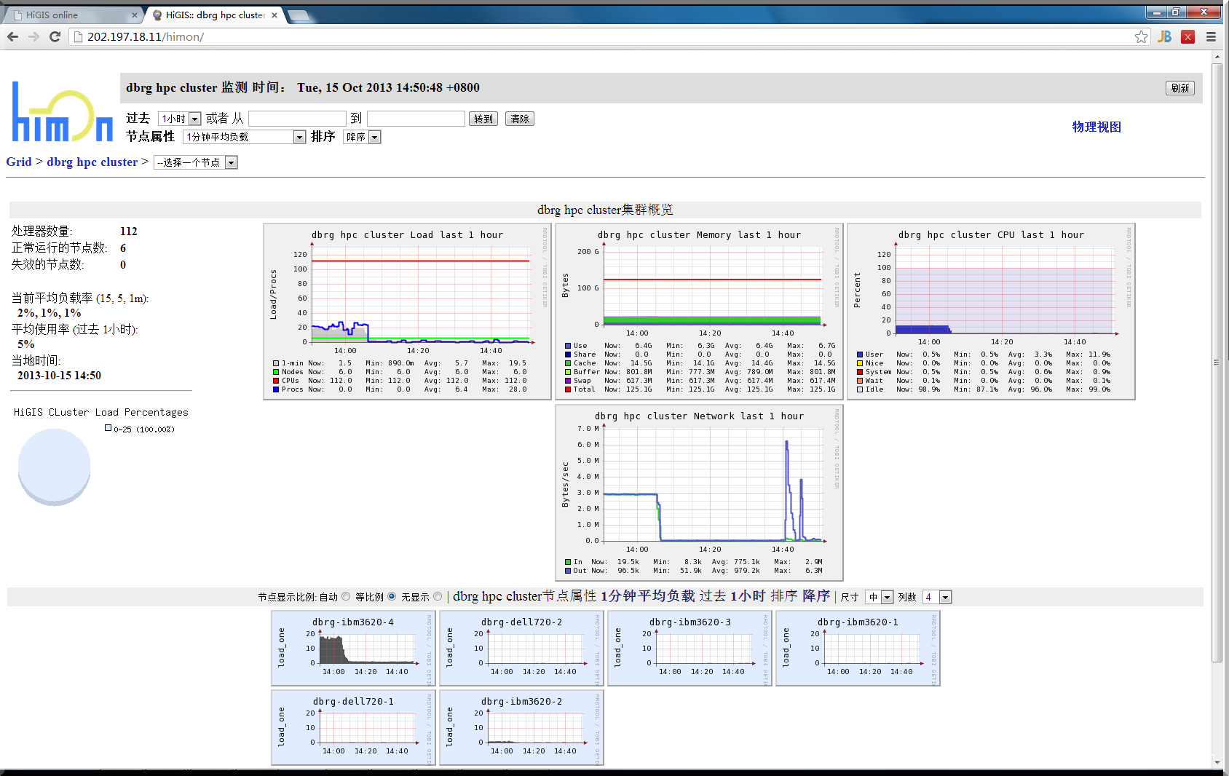Click the 刷新 refresh button
This screenshot has width=1229, height=776.
pyautogui.click(x=1179, y=88)
